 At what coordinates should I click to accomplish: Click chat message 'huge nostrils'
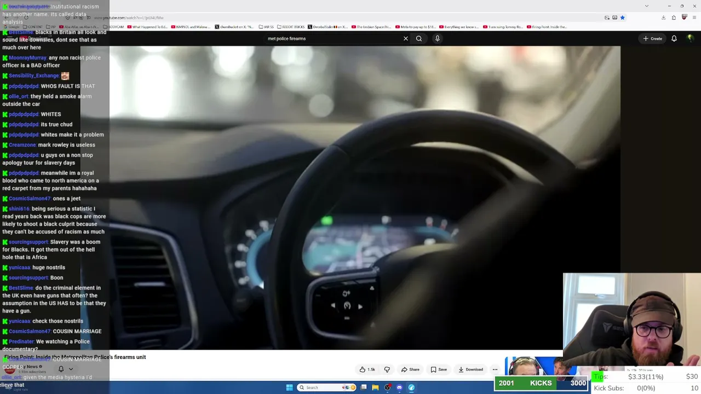coord(49,268)
